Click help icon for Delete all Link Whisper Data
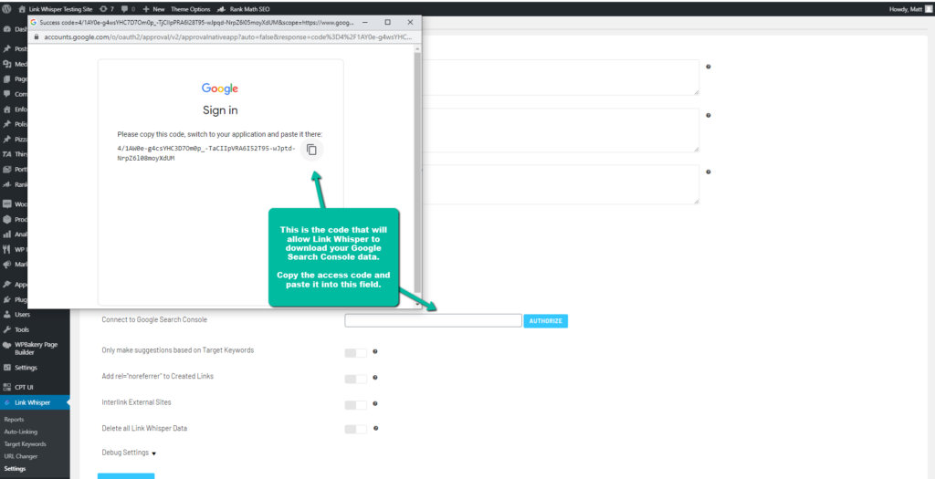This screenshot has height=479, width=935. point(375,428)
